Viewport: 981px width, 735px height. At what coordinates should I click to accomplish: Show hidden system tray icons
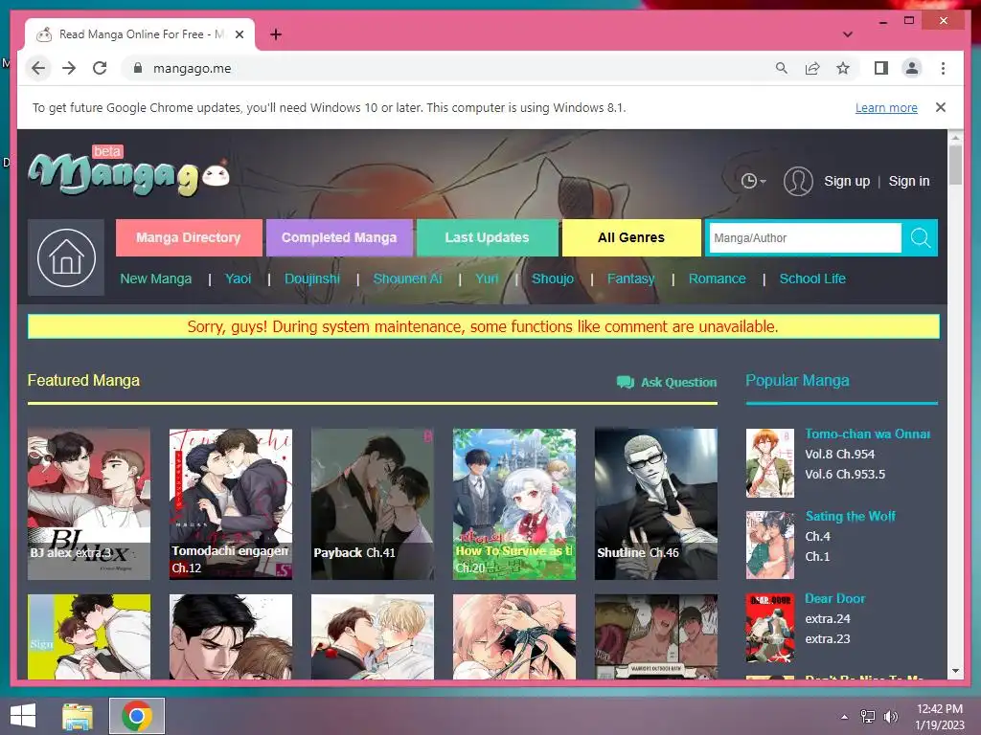coord(844,717)
